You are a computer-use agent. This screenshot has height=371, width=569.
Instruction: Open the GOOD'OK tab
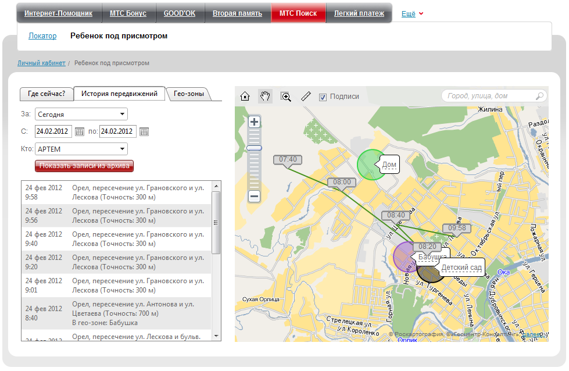180,13
